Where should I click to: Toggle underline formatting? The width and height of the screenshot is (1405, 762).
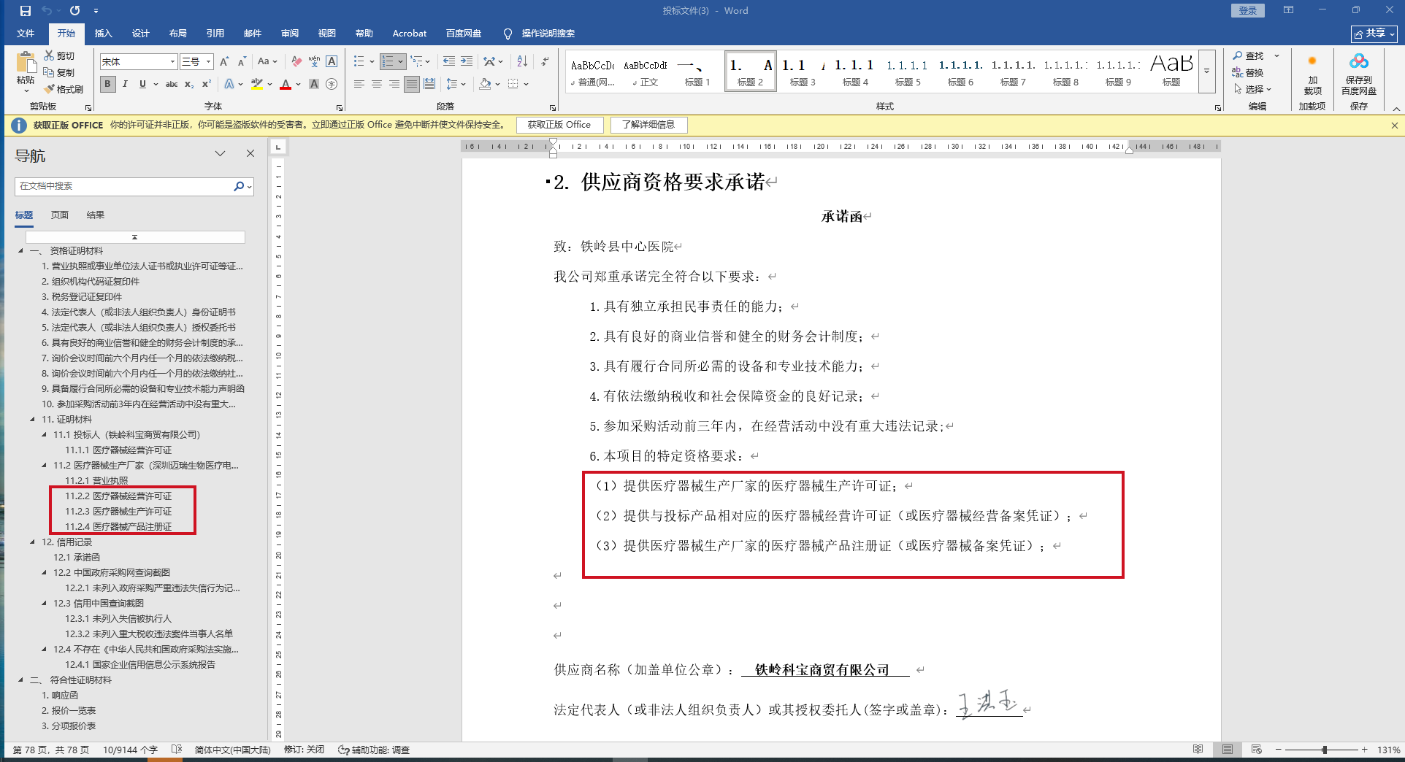point(142,84)
